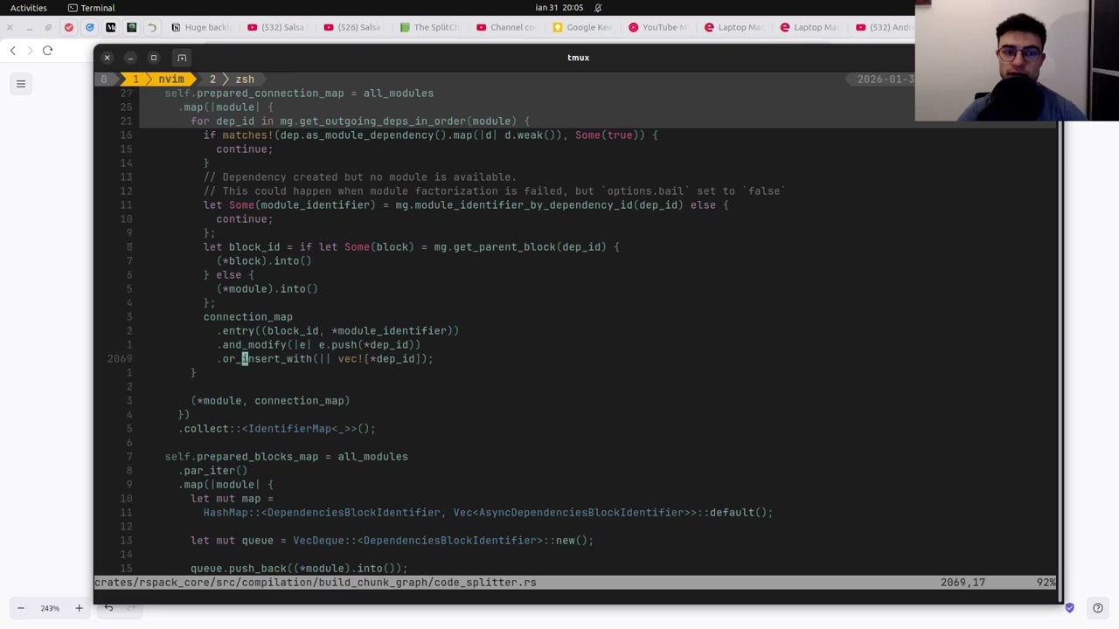Go back in the browser
1119x629 pixels.
(x=12, y=51)
